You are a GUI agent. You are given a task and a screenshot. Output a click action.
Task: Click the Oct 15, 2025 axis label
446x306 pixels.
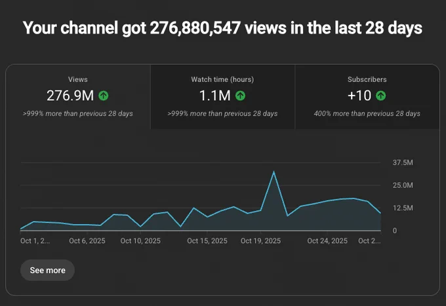(207, 241)
